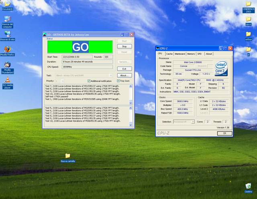Open the Cestino recycle bin icon
The height and width of the screenshot is (199, 257).
248,186
